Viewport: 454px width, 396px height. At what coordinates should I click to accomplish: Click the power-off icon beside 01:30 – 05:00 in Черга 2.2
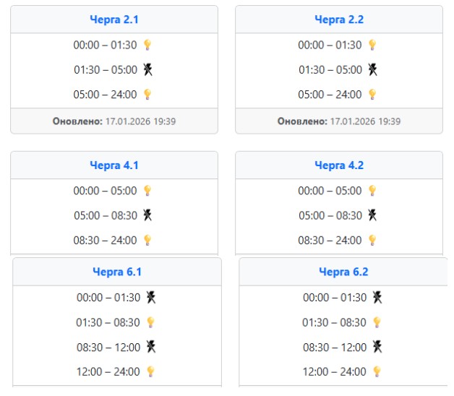(372, 69)
